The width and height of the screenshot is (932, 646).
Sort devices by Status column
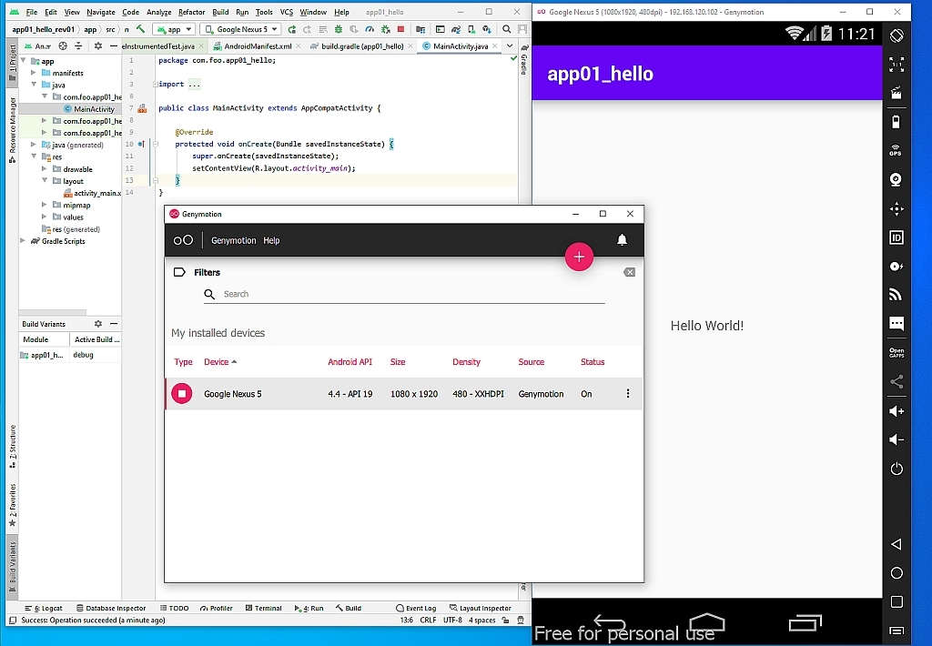coord(592,362)
